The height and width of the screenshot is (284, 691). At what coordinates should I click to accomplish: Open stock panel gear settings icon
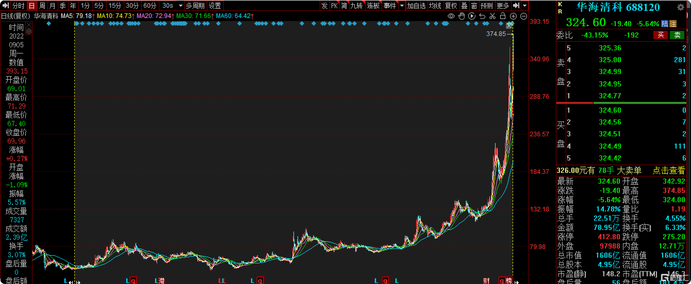point(680,7)
